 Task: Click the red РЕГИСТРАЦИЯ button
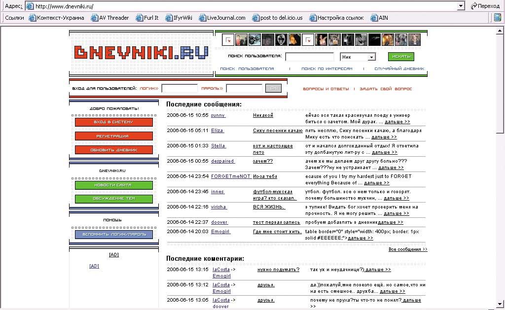point(114,136)
